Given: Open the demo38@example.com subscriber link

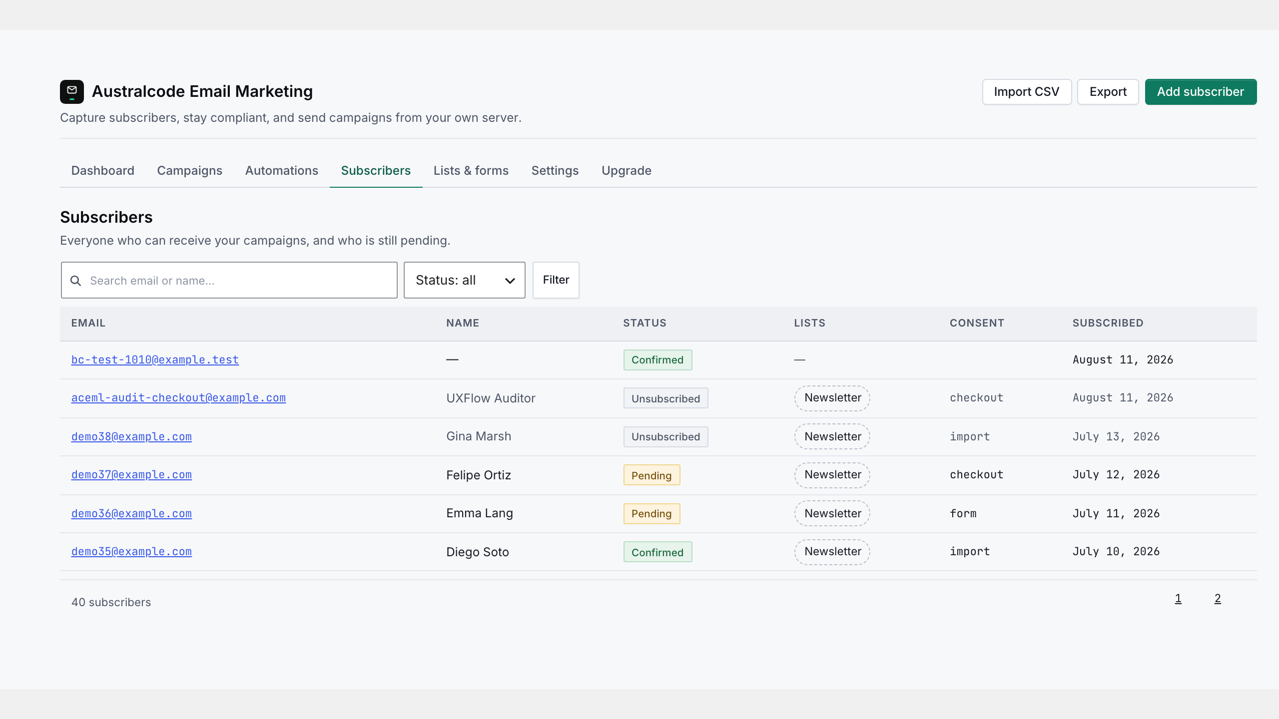Looking at the screenshot, I should [x=131, y=436].
